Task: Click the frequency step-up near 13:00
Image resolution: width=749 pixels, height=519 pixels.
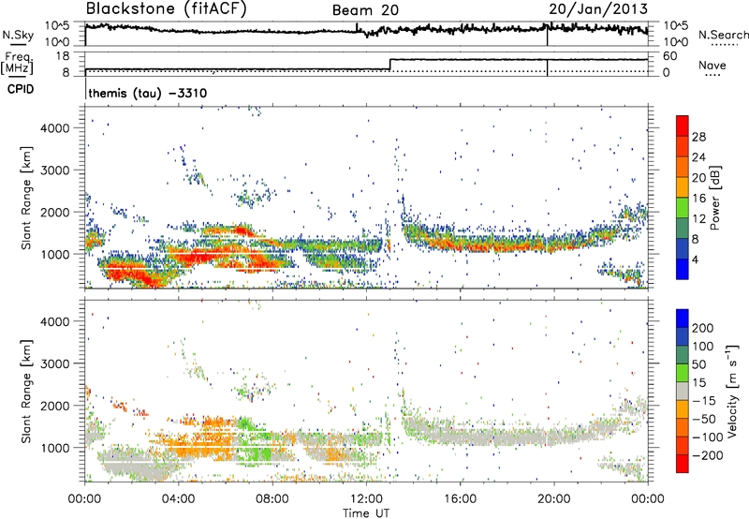Action: [x=390, y=65]
